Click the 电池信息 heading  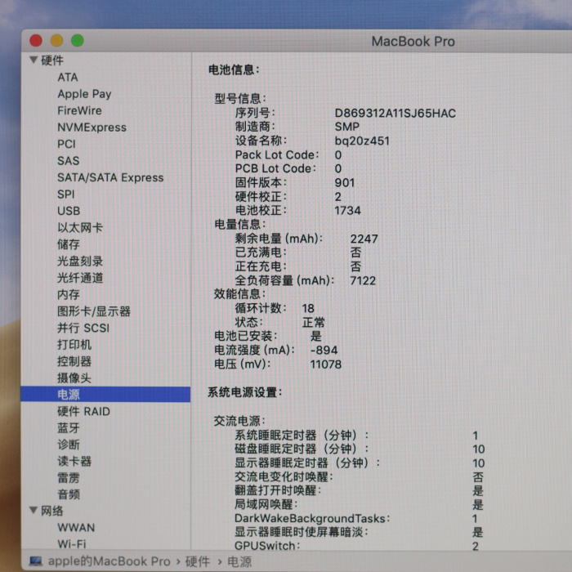[x=234, y=69]
